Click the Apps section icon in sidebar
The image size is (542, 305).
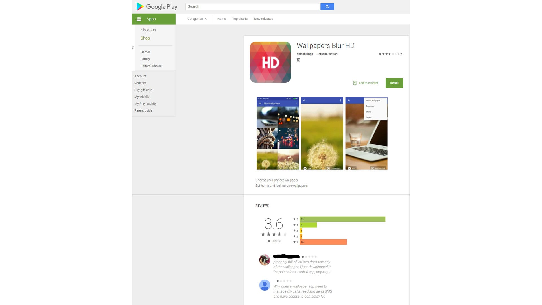point(139,19)
